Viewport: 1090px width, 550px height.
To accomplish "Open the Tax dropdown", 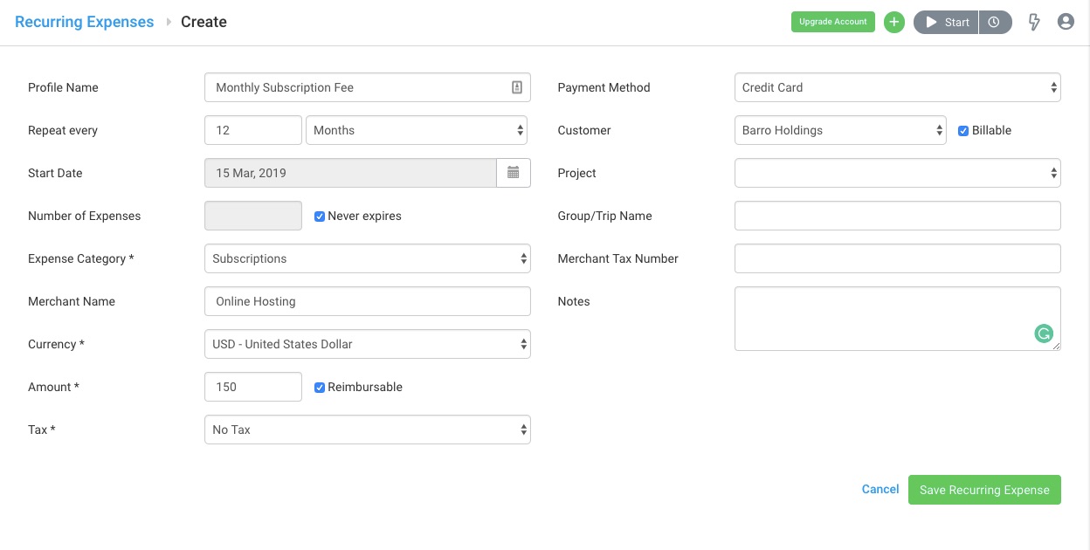I will pos(368,430).
